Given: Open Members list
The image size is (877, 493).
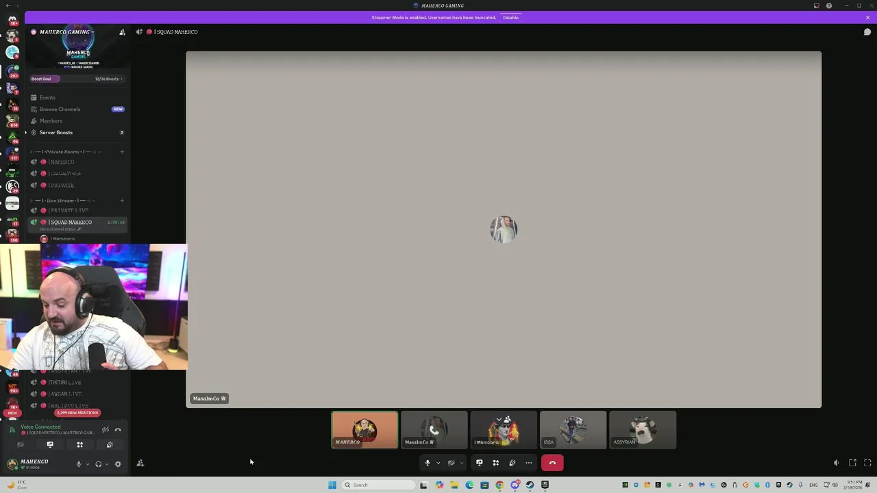Looking at the screenshot, I should 77,121.
